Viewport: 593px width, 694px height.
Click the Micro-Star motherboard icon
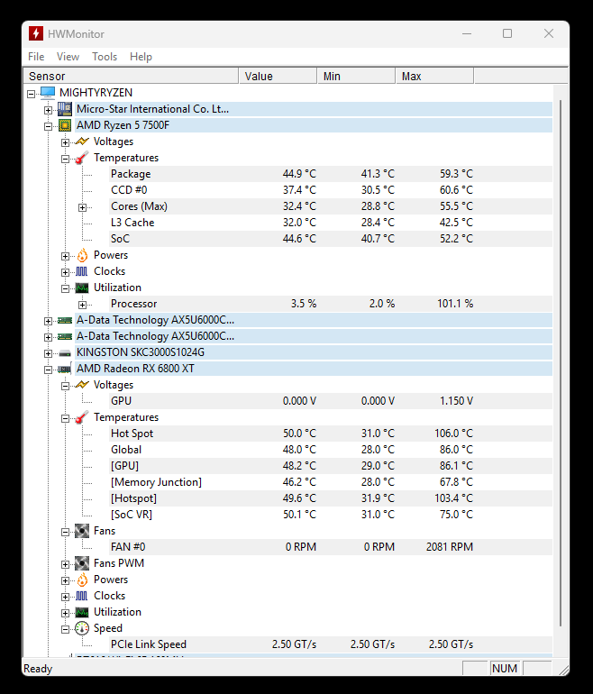coord(65,109)
